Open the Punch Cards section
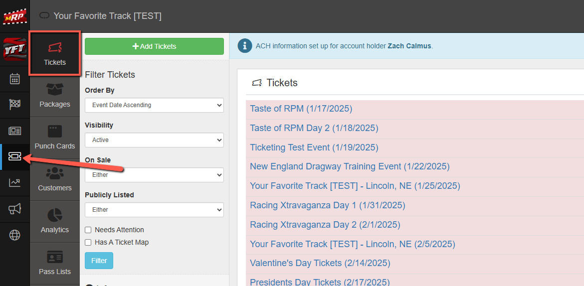584x286 pixels. coord(55,138)
